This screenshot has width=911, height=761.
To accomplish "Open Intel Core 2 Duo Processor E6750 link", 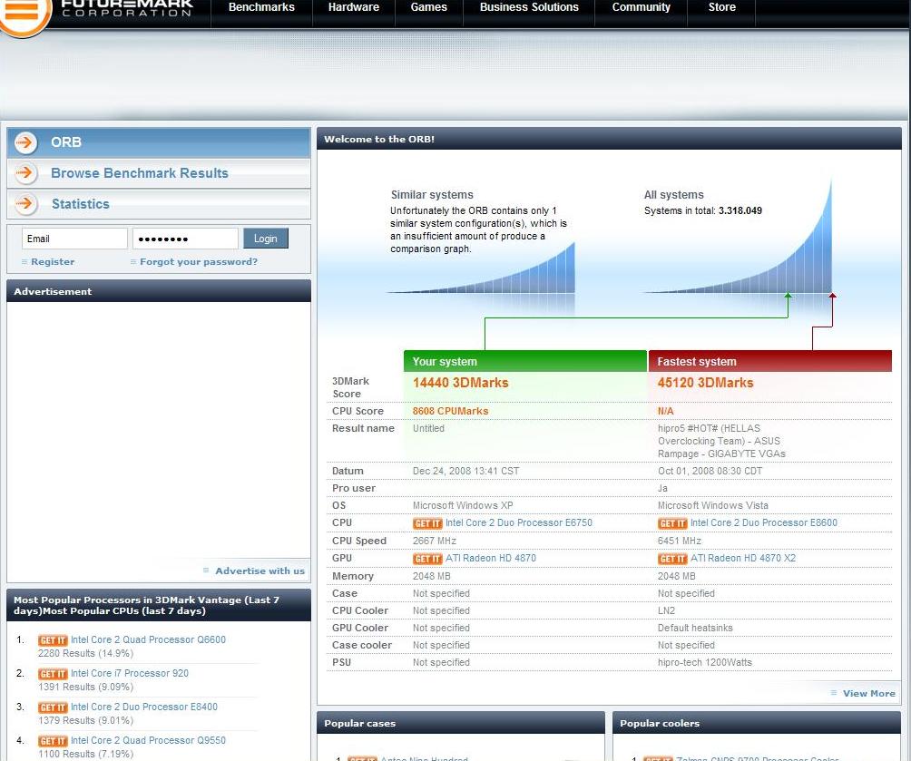I will tap(519, 522).
